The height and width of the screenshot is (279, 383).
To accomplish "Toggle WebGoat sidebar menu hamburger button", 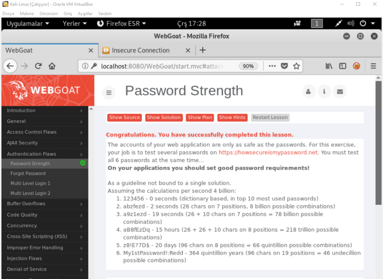I will 109,92.
